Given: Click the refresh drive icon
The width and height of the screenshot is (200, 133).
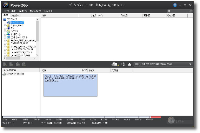Looking at the screenshot, I should pos(123,64).
